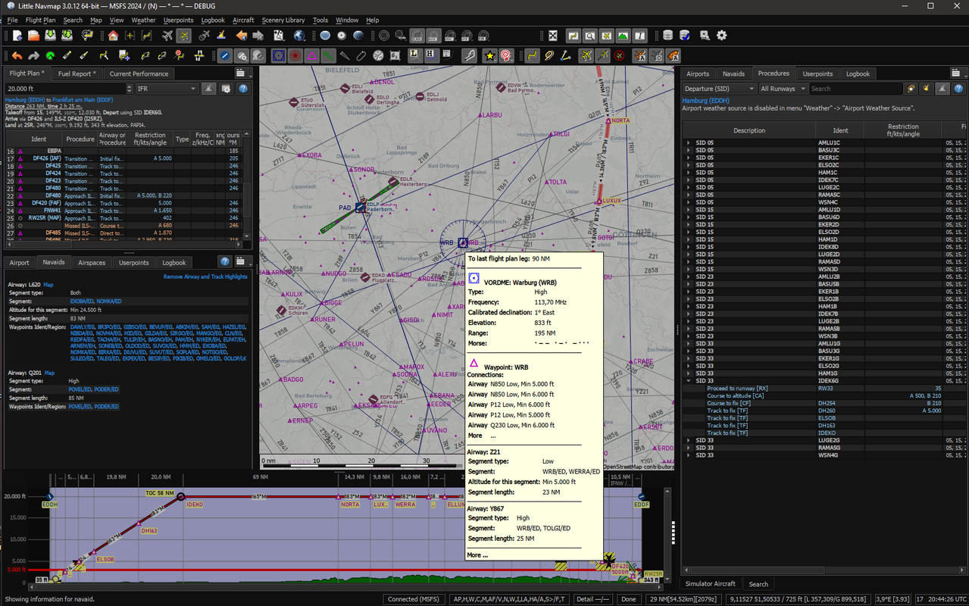Screen dimensions: 969x606
Task: Click the Save Flight Plan icon
Action: (50, 35)
